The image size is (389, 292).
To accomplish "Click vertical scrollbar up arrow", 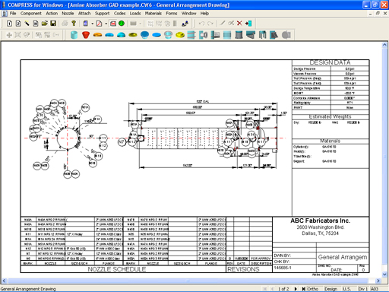I will point(384,45).
